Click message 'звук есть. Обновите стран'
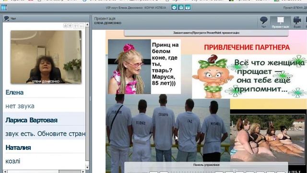 click(x=46, y=134)
